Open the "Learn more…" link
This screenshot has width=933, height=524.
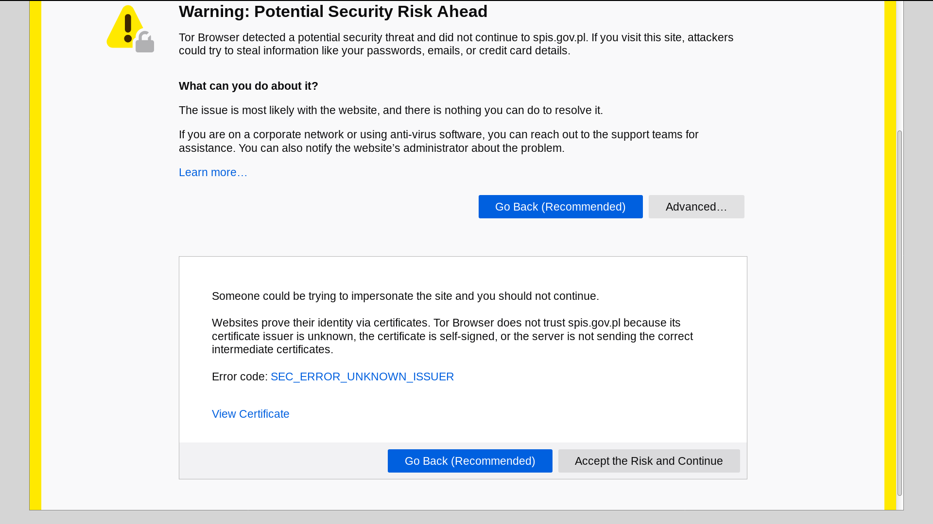(x=213, y=173)
